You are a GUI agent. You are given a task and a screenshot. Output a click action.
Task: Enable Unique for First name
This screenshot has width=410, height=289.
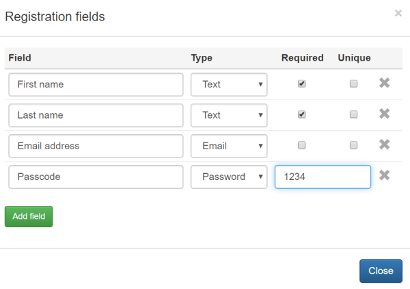[x=353, y=84]
